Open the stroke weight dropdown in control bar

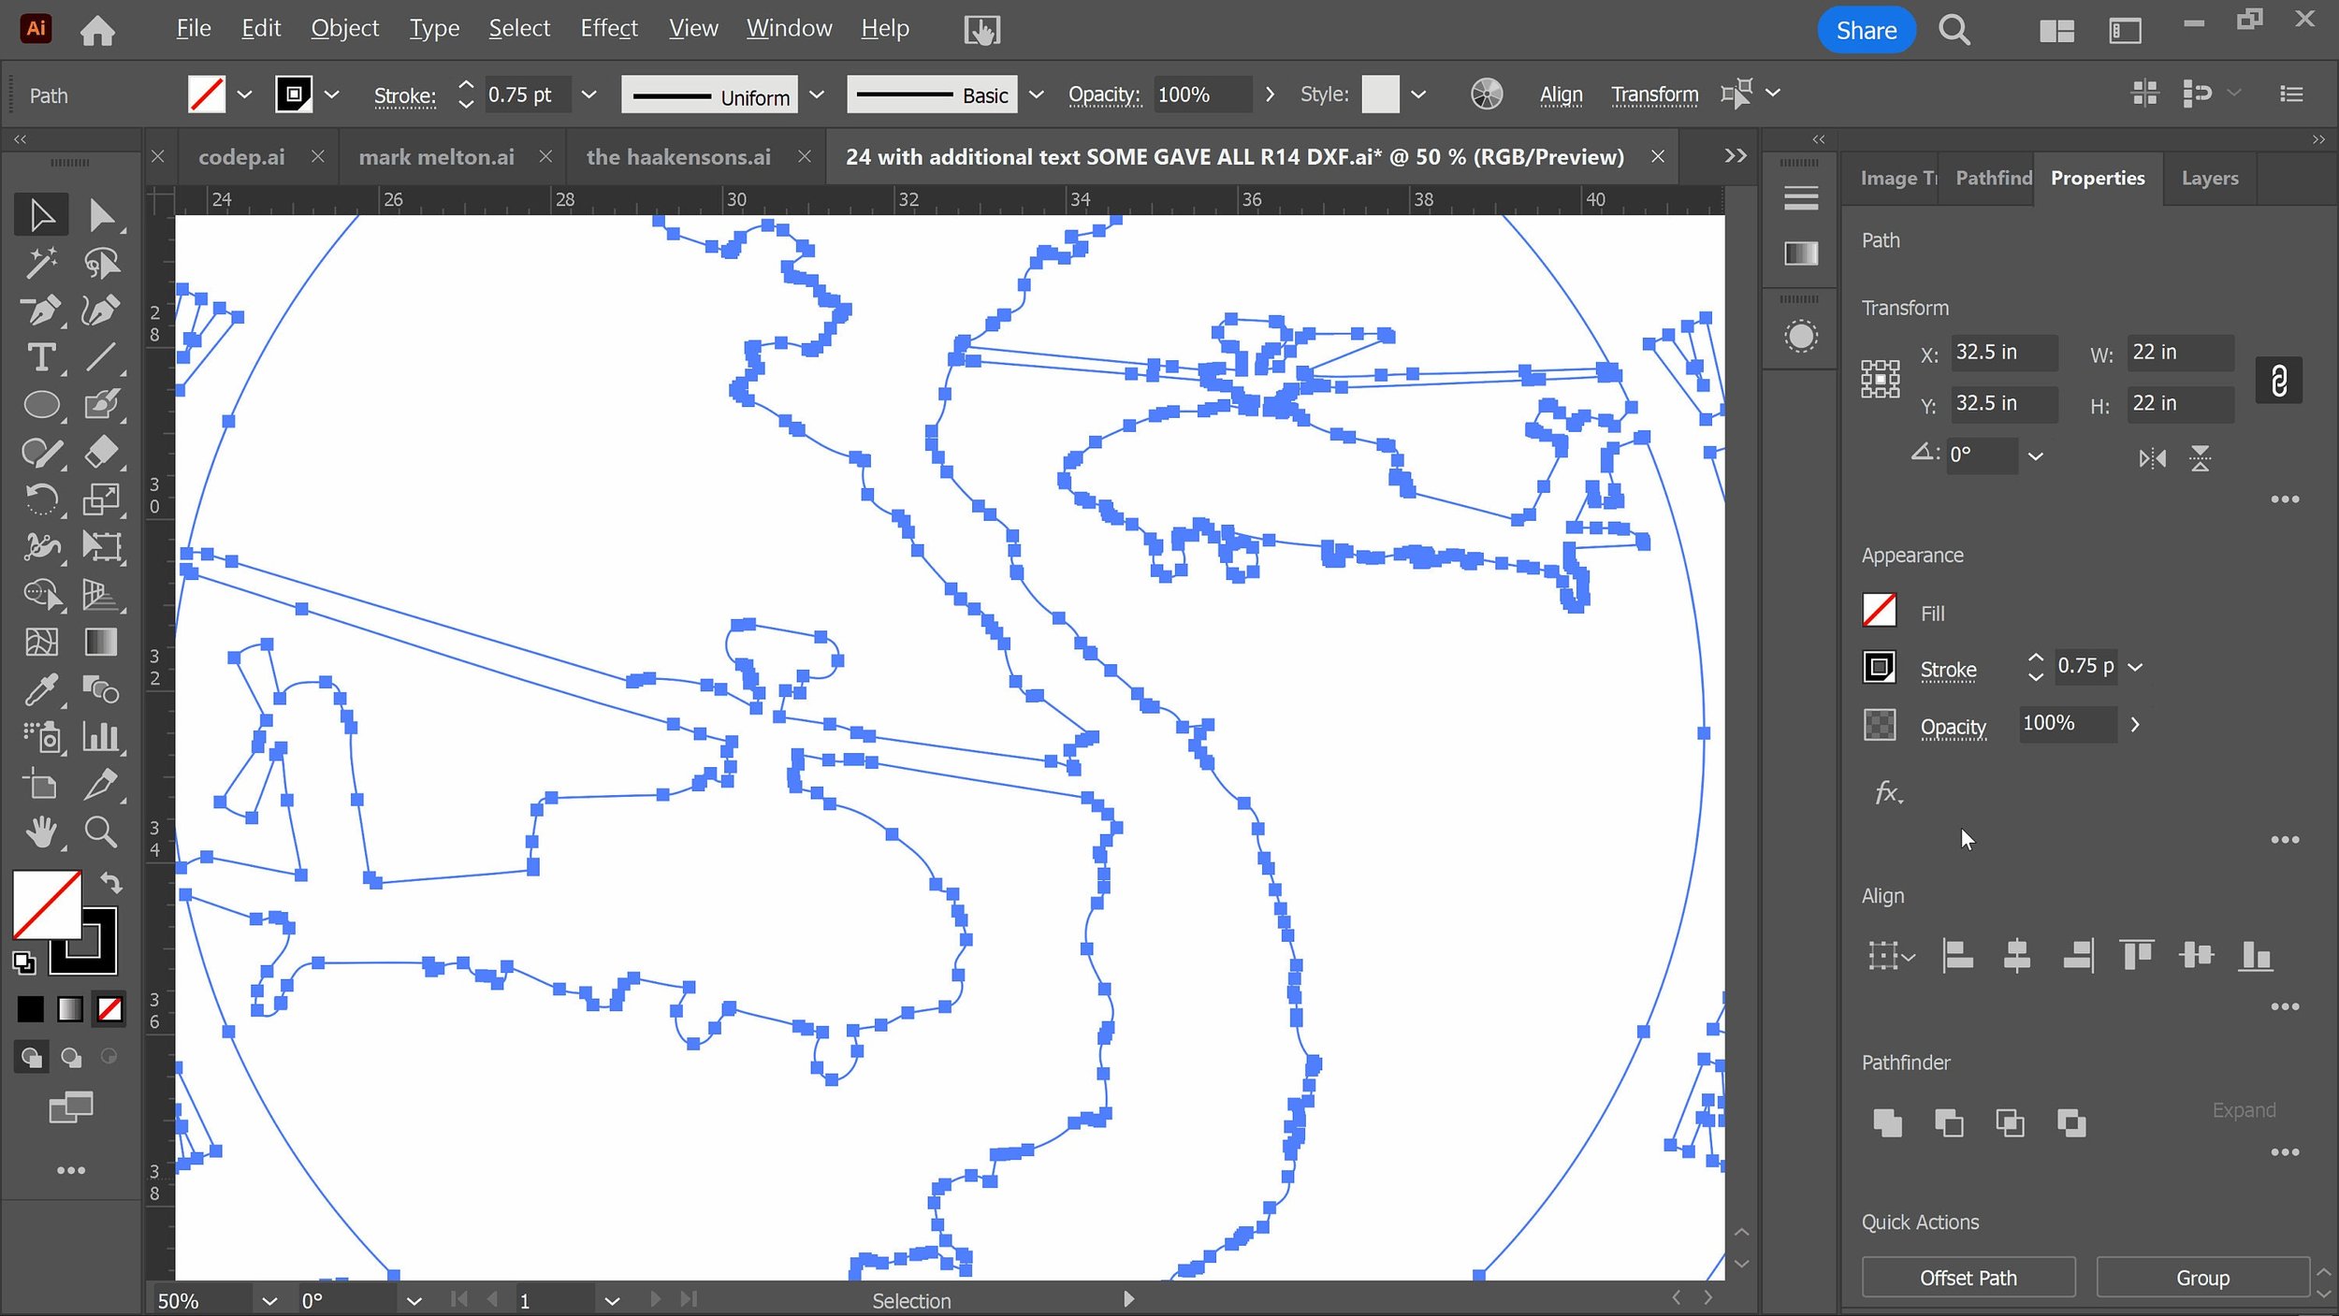click(588, 94)
